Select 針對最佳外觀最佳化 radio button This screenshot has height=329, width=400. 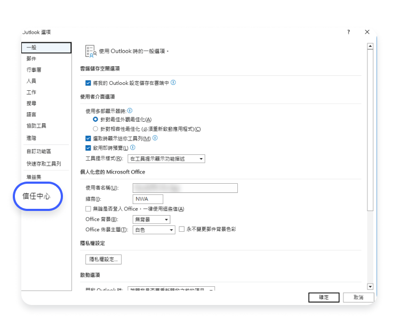(95, 119)
